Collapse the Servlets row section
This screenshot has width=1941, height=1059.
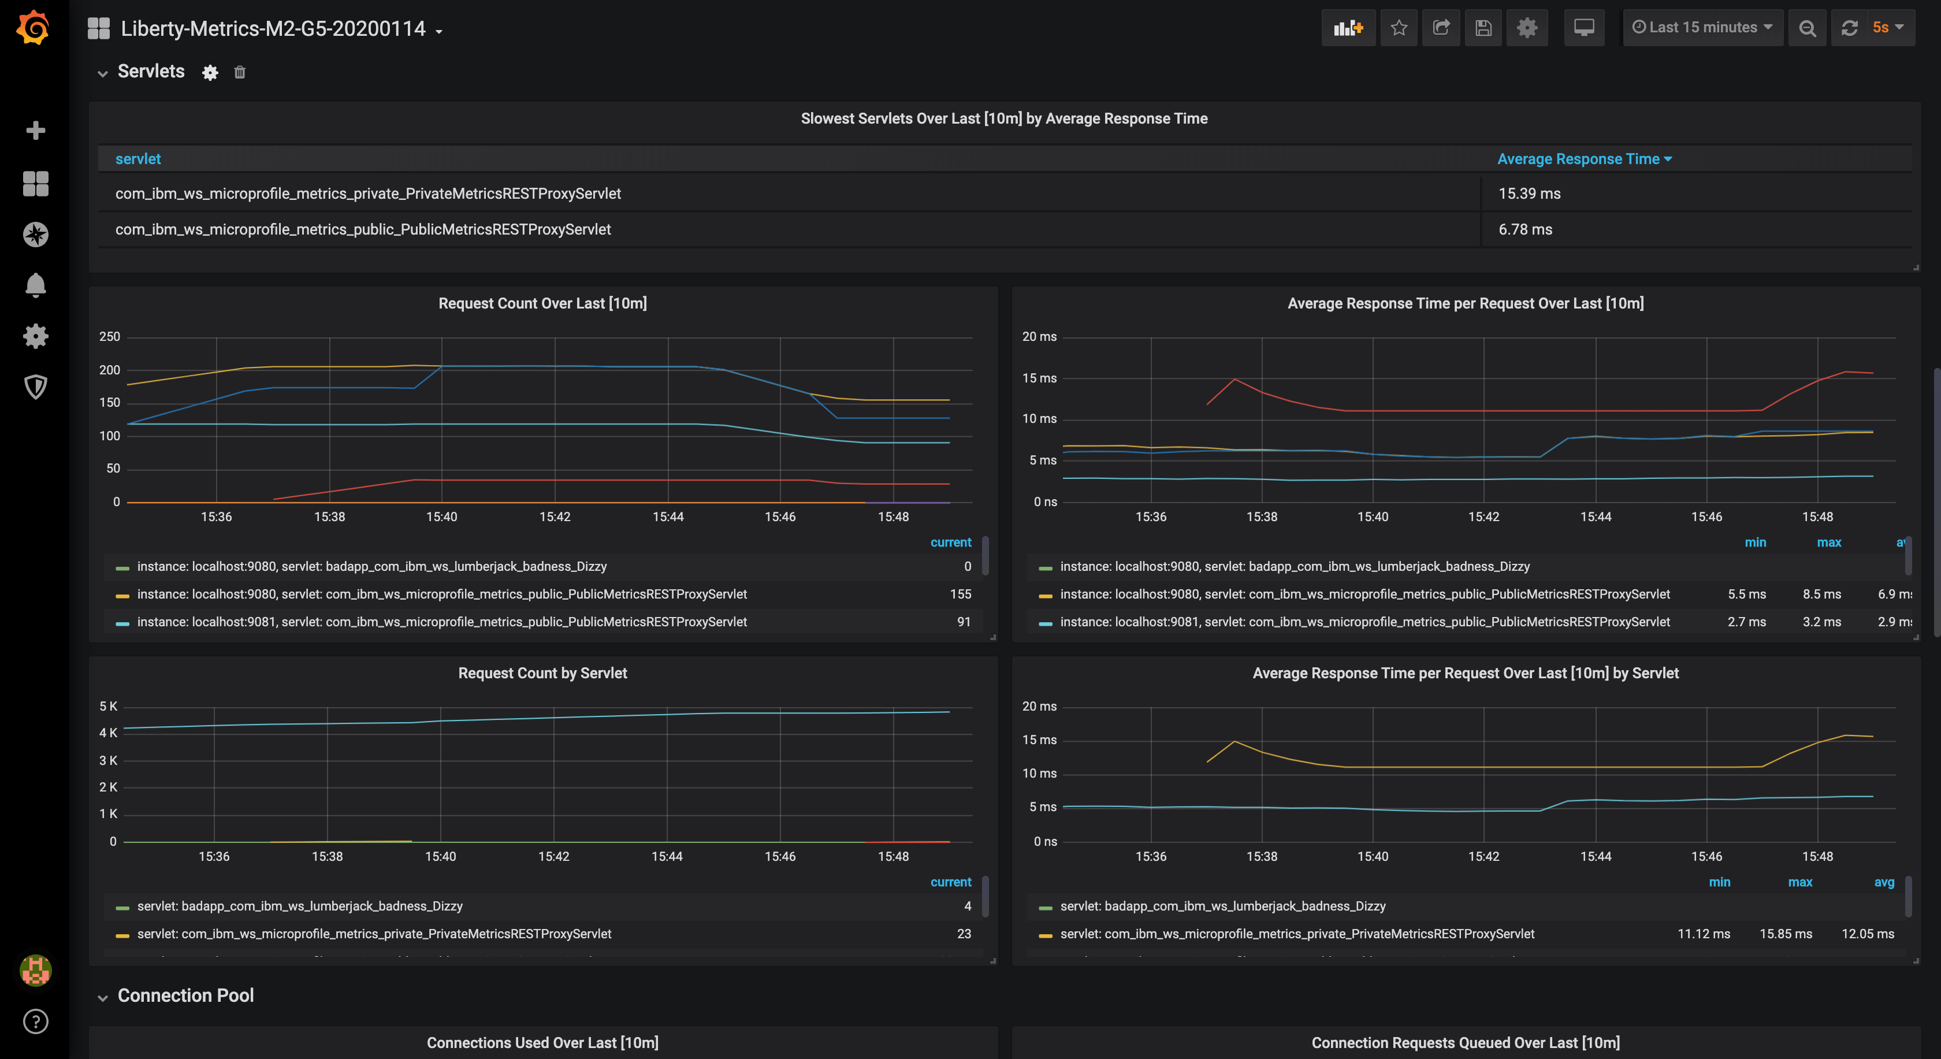102,72
